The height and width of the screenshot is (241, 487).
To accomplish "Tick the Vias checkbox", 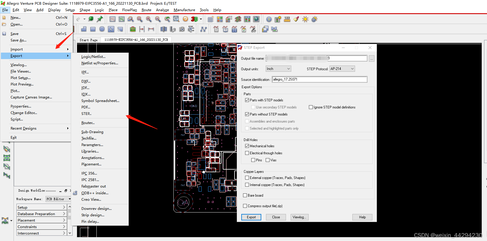I will coord(267,160).
